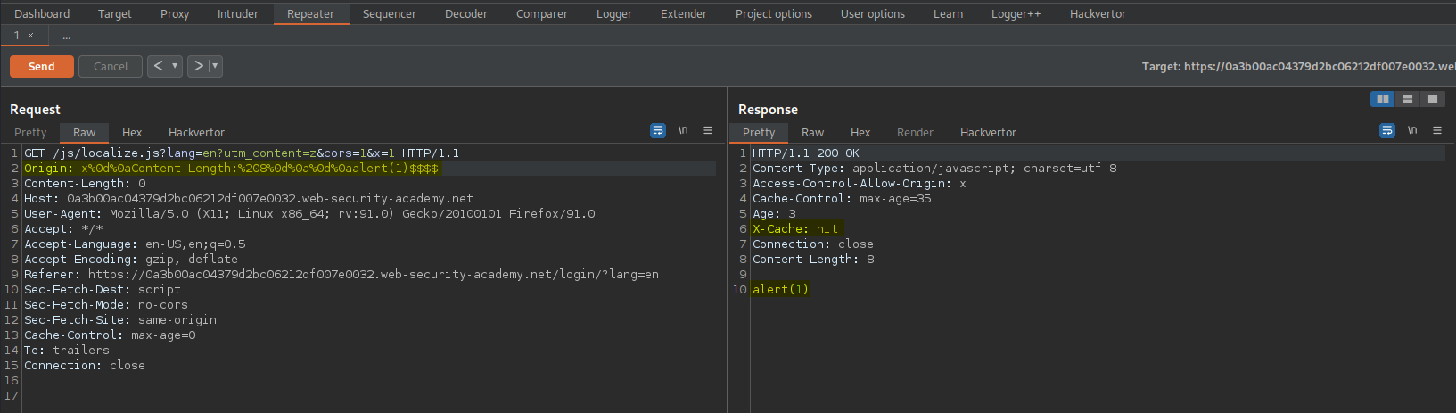Switch response view to Pretty

[759, 132]
